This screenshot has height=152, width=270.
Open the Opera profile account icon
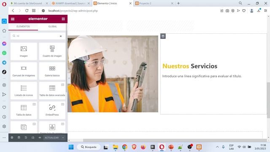(251, 11)
